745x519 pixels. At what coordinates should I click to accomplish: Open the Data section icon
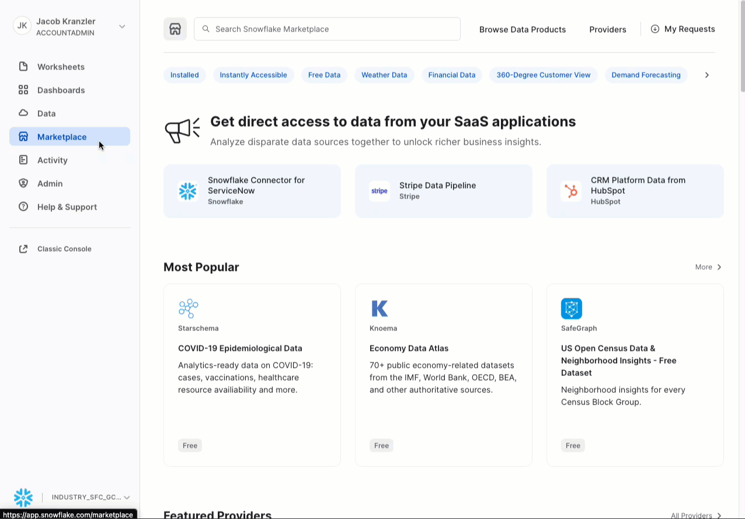point(23,113)
